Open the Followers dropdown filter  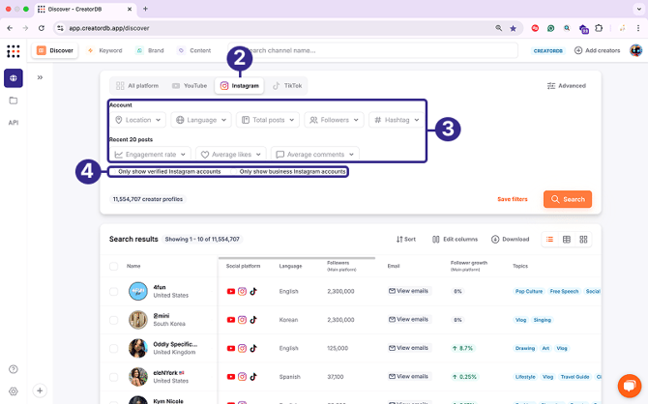[x=334, y=120]
